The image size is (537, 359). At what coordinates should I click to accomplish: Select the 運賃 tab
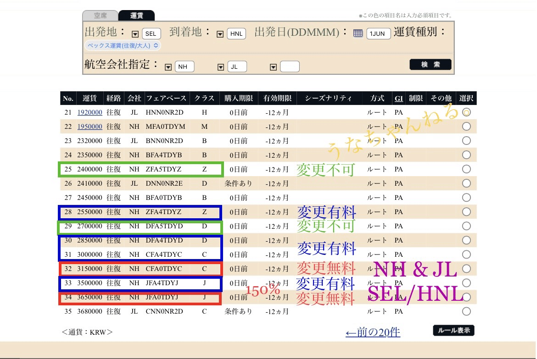(137, 16)
